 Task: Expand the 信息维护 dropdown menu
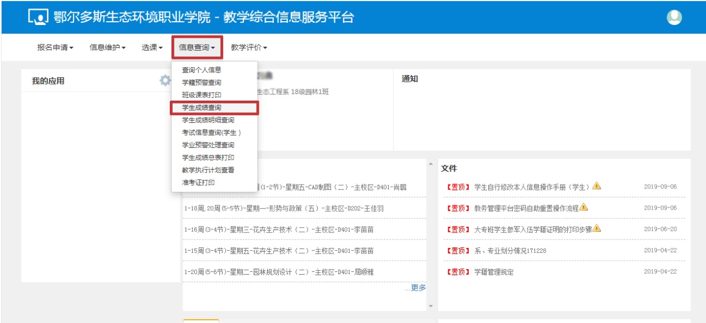click(107, 48)
